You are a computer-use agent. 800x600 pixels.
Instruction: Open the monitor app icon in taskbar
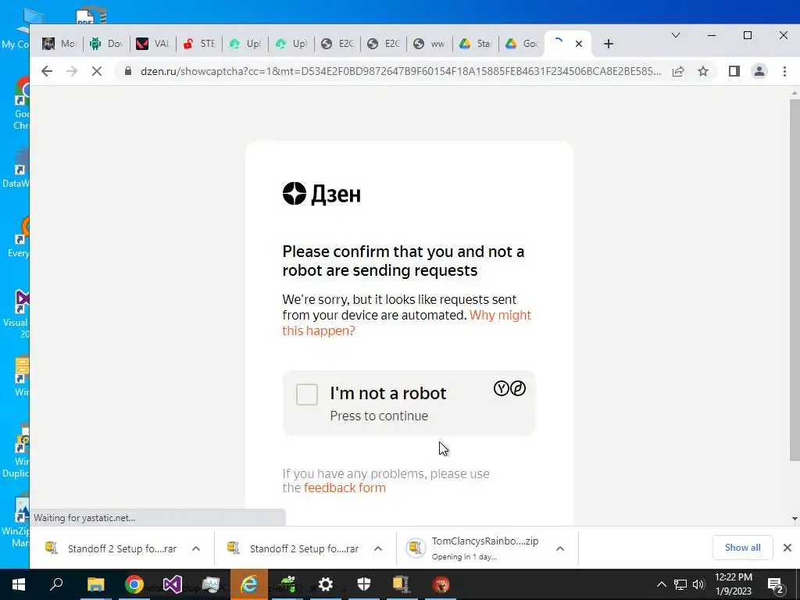click(211, 584)
